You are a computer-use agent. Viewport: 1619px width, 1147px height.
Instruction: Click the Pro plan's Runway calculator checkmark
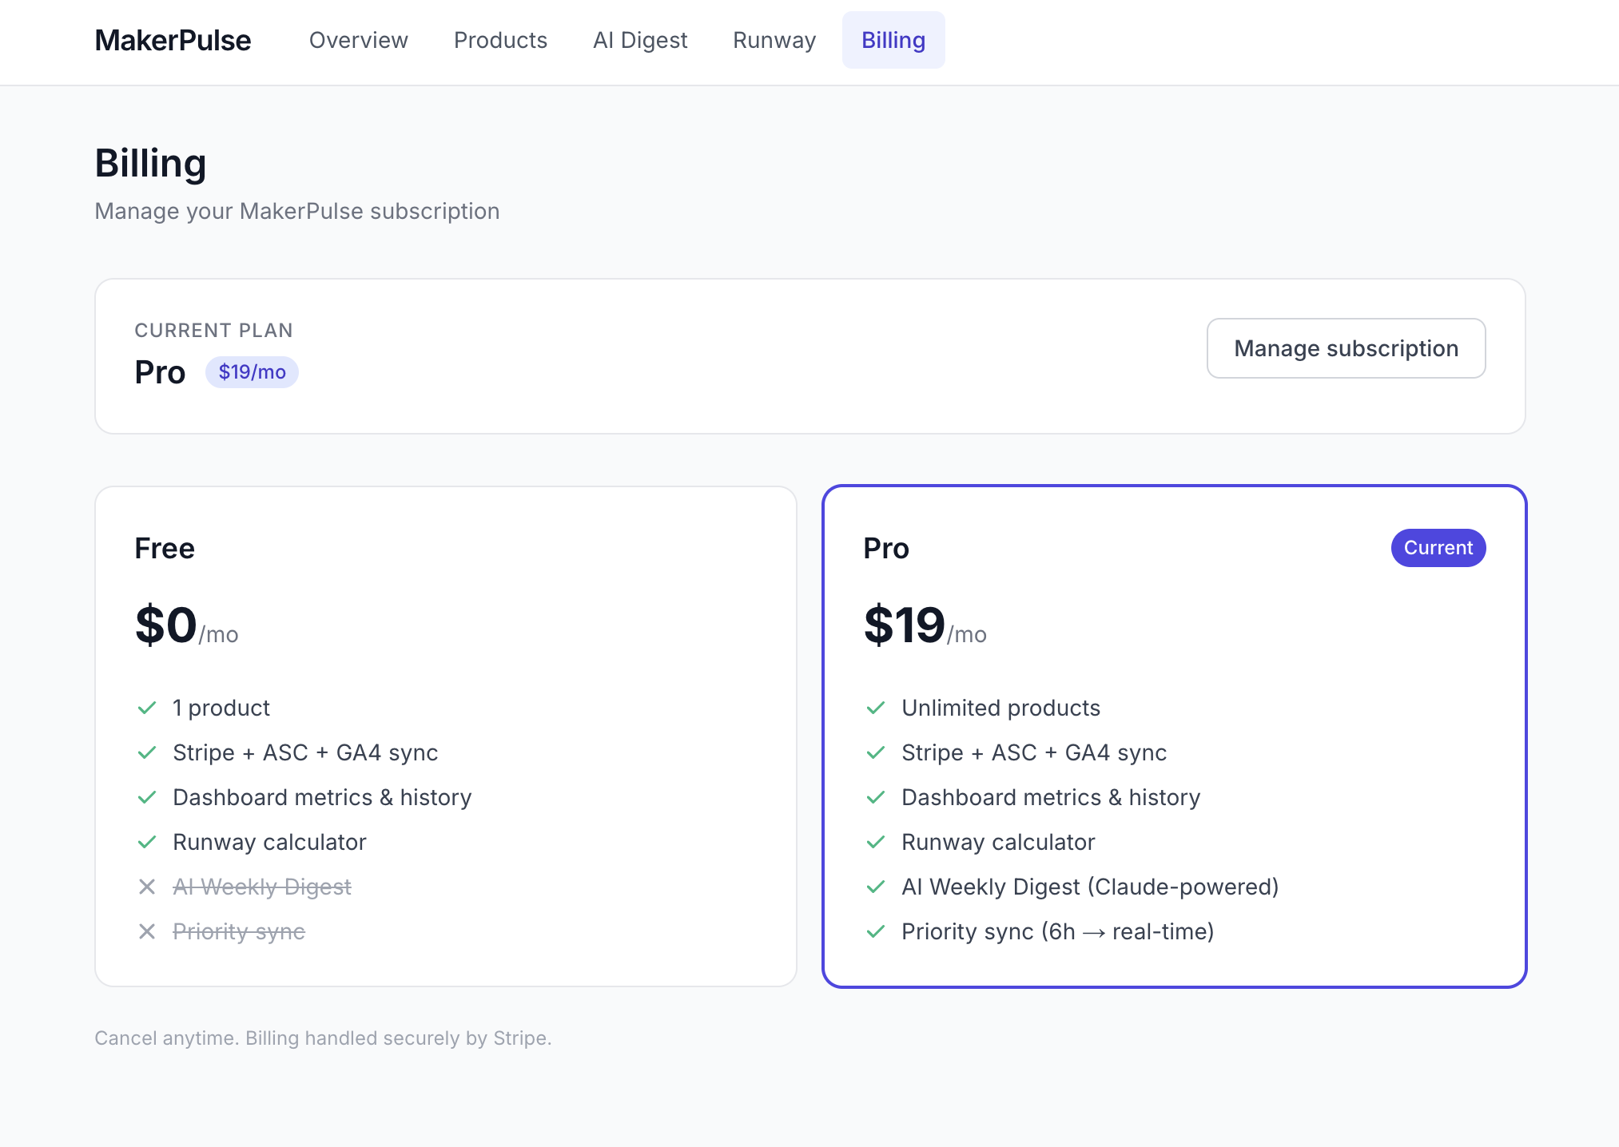click(876, 843)
